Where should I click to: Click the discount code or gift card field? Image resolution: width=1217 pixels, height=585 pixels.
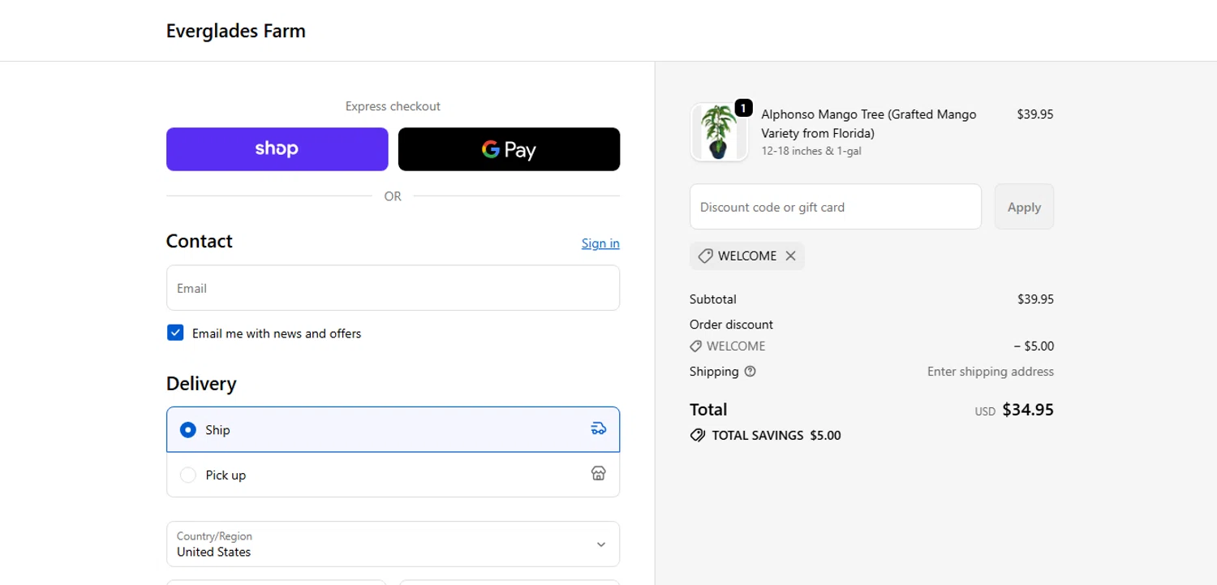click(835, 207)
